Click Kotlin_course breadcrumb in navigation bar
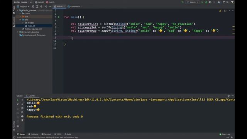The image size is (247, 139). tap(20, 2)
